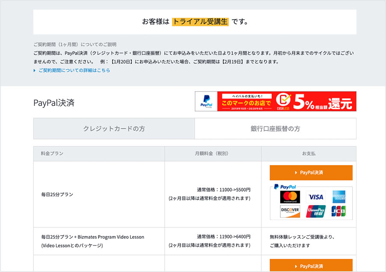
Task: Open the ご契約期間についての詳細はこちら link
Action: coord(74,71)
